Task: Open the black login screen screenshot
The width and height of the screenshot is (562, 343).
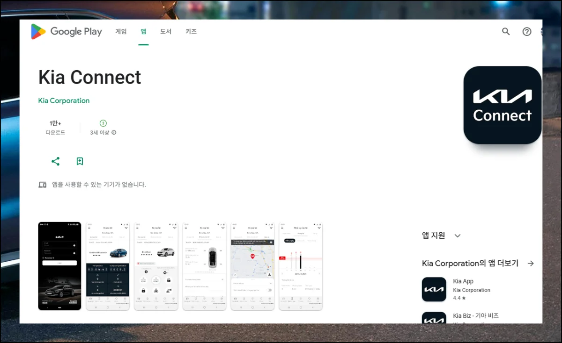Action: [x=59, y=266]
